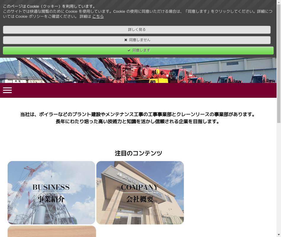Image resolution: width=281 pixels, height=237 pixels.
Task: Click the 詳しく見る button
Action: click(x=137, y=30)
